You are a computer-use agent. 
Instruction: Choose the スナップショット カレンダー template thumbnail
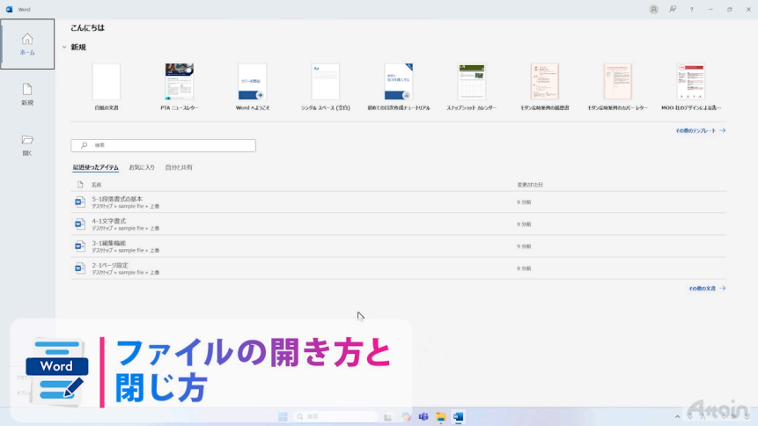[x=472, y=82]
